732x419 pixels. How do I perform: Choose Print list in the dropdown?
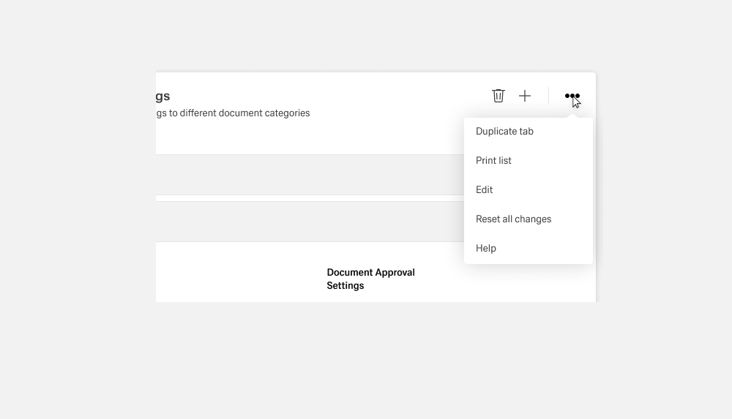coord(493,161)
